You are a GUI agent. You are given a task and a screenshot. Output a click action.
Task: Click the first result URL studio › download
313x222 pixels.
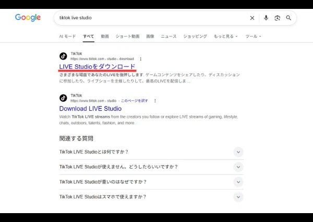click(x=102, y=59)
